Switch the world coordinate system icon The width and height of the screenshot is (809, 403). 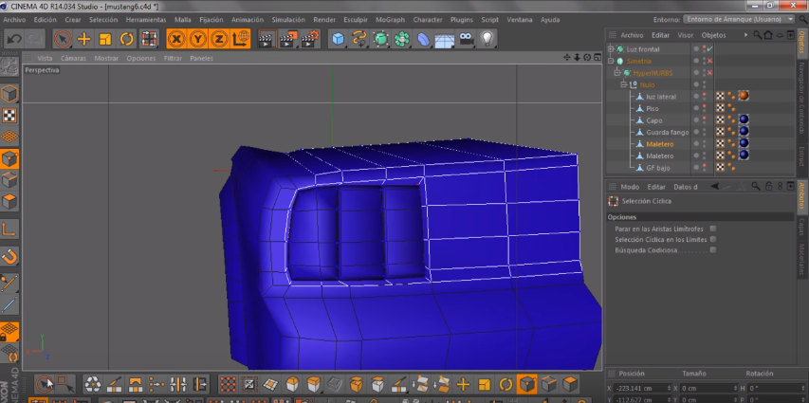tap(241, 39)
